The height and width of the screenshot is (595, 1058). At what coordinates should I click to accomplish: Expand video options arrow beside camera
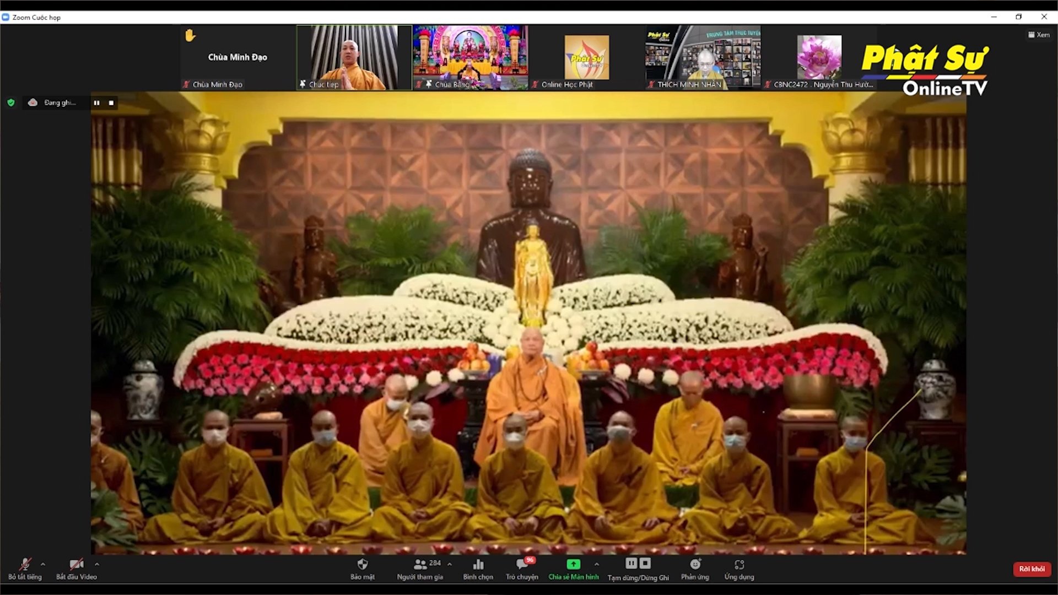coord(97,564)
